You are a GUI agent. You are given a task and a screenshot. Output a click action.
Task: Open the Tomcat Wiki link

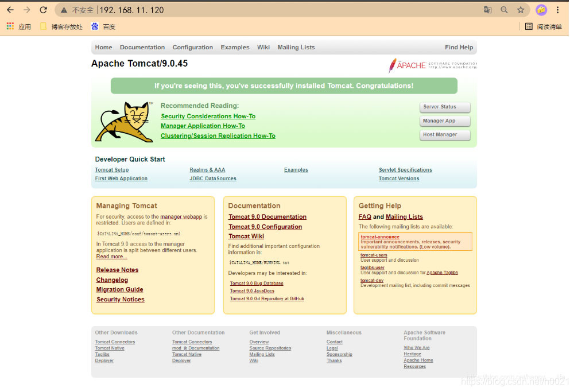pos(246,236)
